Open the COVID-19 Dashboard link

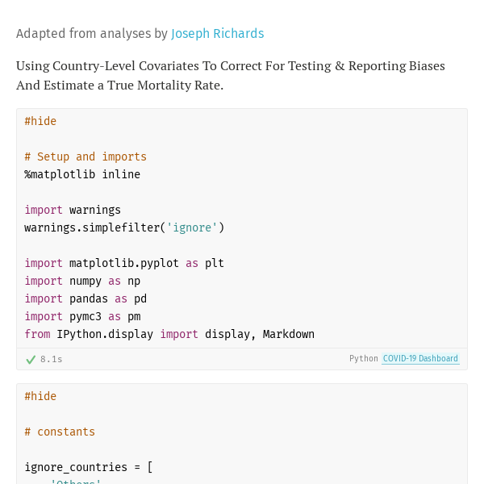420,358
